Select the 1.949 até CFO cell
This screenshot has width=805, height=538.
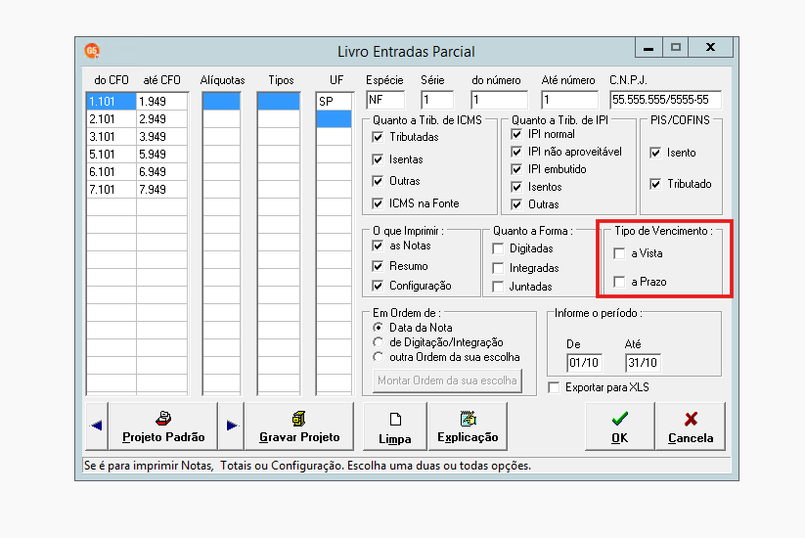(x=161, y=101)
